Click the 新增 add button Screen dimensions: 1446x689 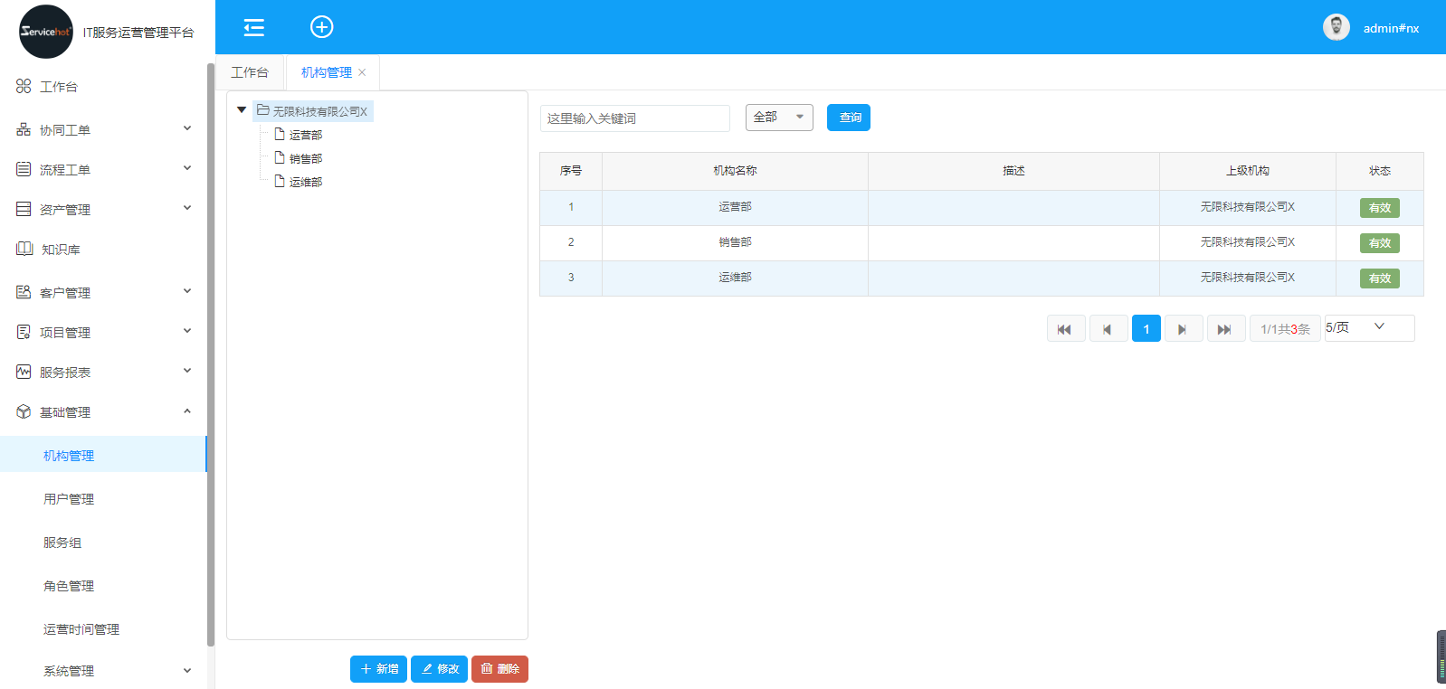coord(378,669)
